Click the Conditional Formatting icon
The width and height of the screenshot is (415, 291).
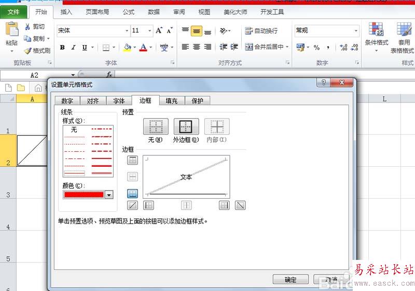tap(376, 29)
